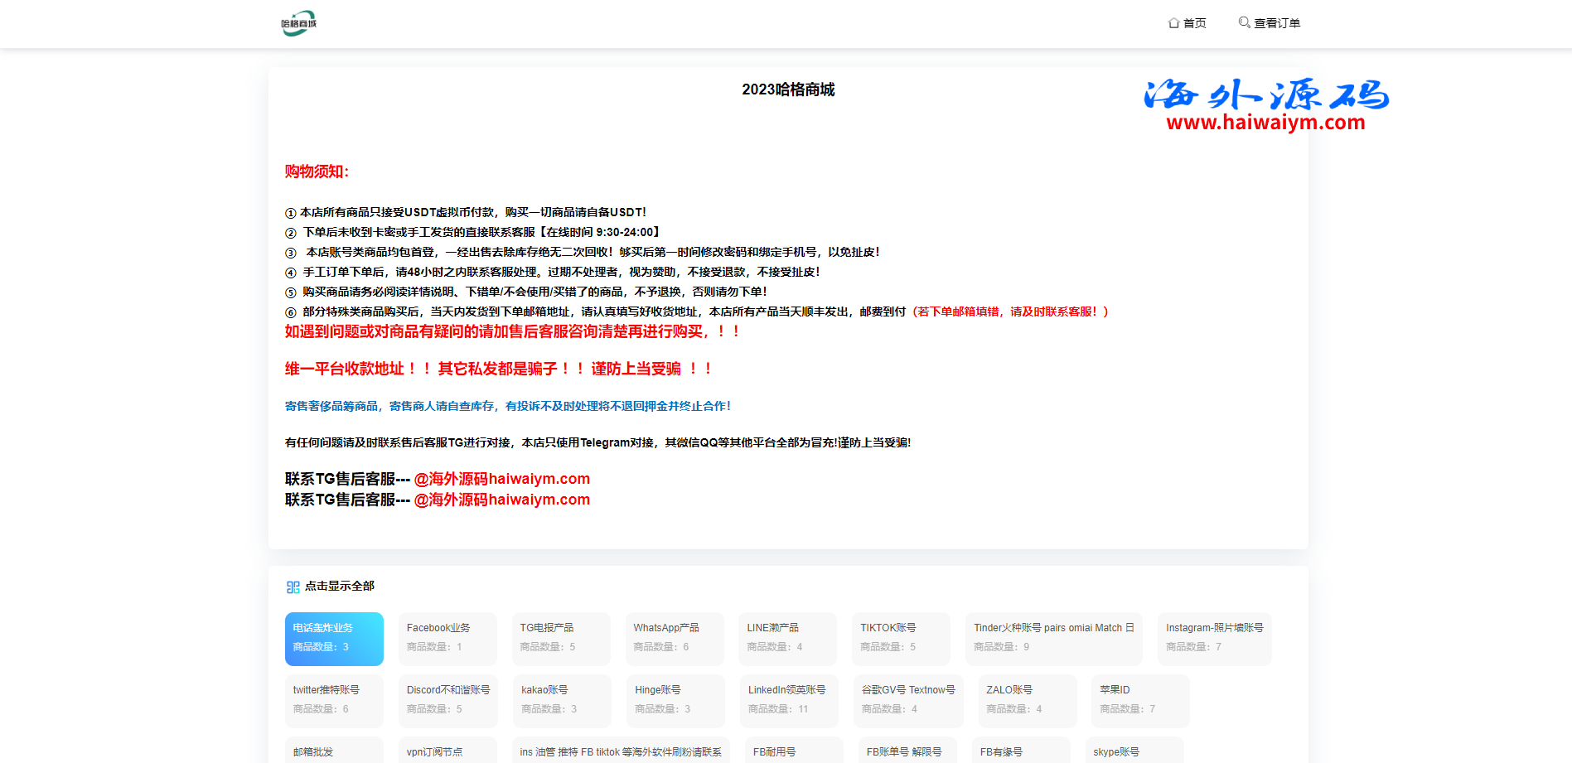Click the first @海外源码haiwaiym.com contact link
1572x763 pixels.
[x=501, y=479]
